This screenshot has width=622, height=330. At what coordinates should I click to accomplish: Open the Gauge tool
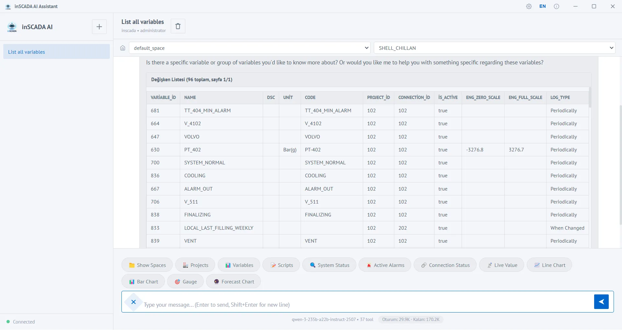click(185, 281)
